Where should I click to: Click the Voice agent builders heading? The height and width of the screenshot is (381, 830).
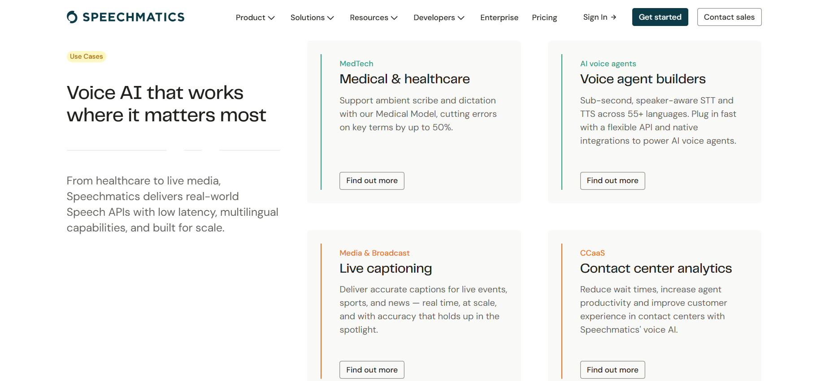pyautogui.click(x=643, y=79)
